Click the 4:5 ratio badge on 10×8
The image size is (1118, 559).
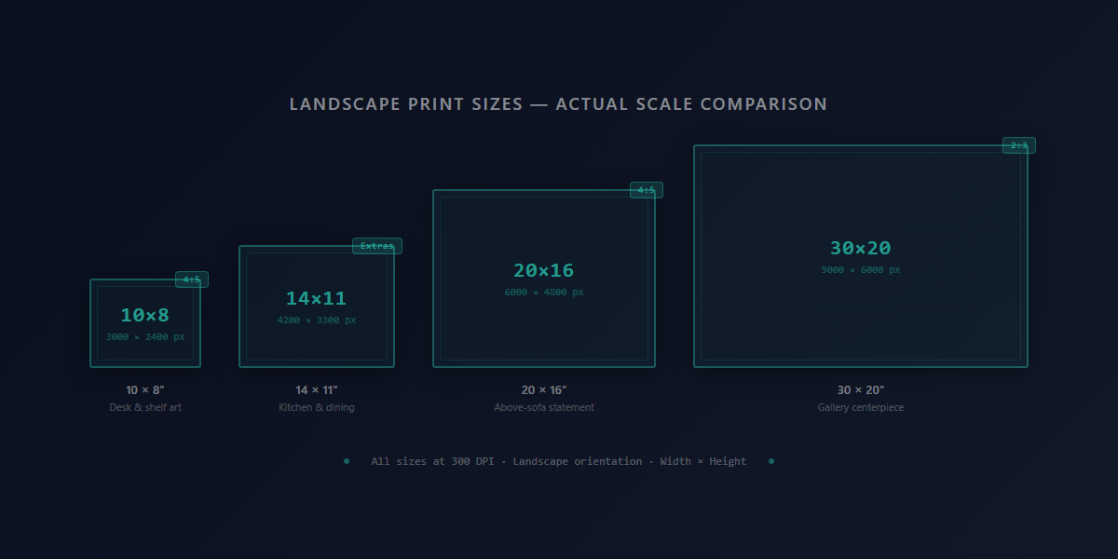(x=191, y=279)
